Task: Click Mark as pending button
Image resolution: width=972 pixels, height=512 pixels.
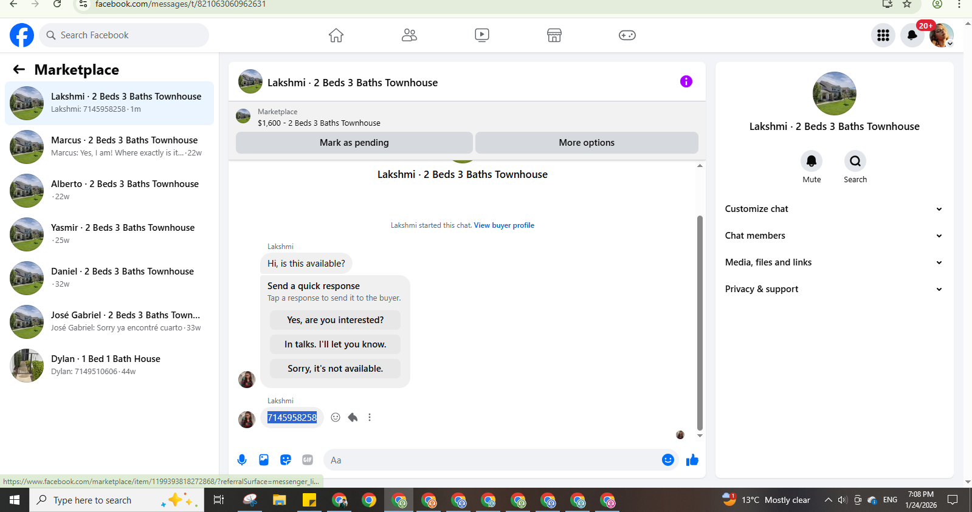Action: pyautogui.click(x=354, y=143)
